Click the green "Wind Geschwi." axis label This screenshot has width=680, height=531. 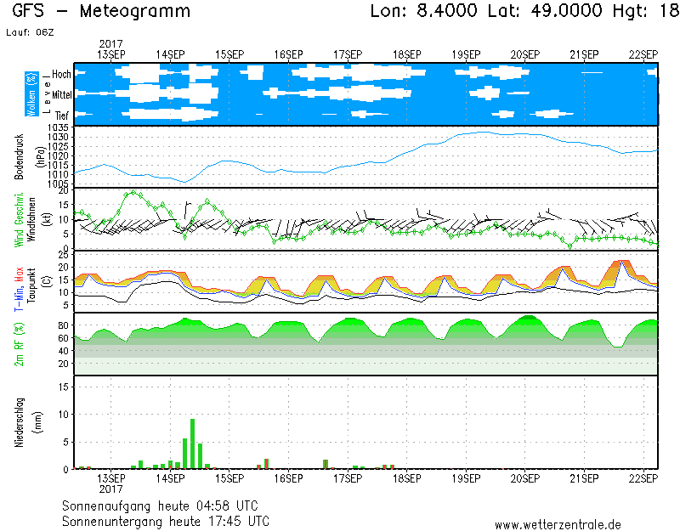(19, 219)
